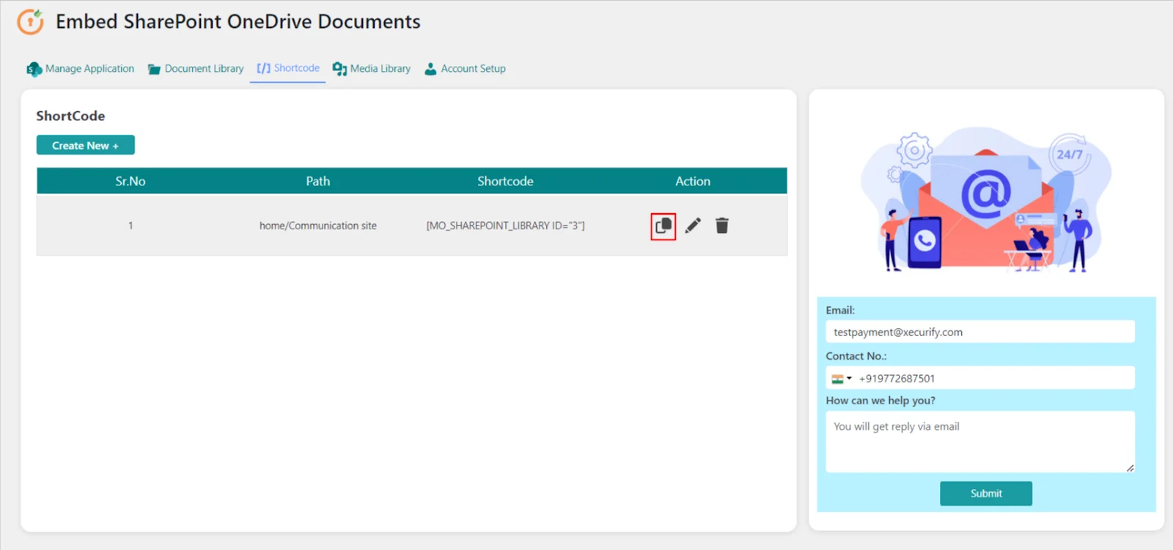This screenshot has width=1173, height=550.
Task: Copy the MO_SHAREPOINT_LIBRARY shortcode
Action: tap(663, 226)
